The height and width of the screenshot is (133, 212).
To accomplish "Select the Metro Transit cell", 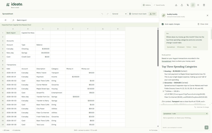I will pos(43,73).
